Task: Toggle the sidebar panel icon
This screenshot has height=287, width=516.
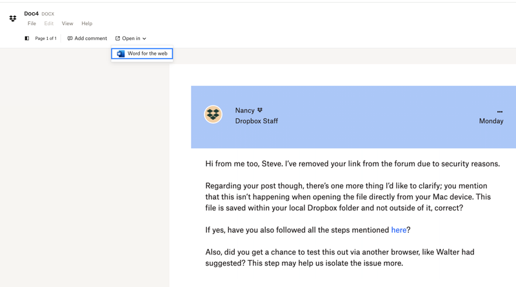Action: coord(26,39)
